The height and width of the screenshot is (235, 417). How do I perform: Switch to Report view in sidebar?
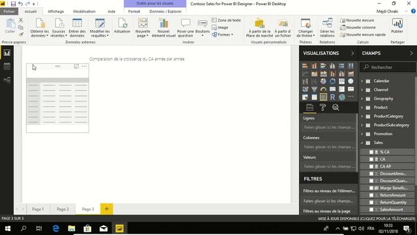(x=7, y=53)
